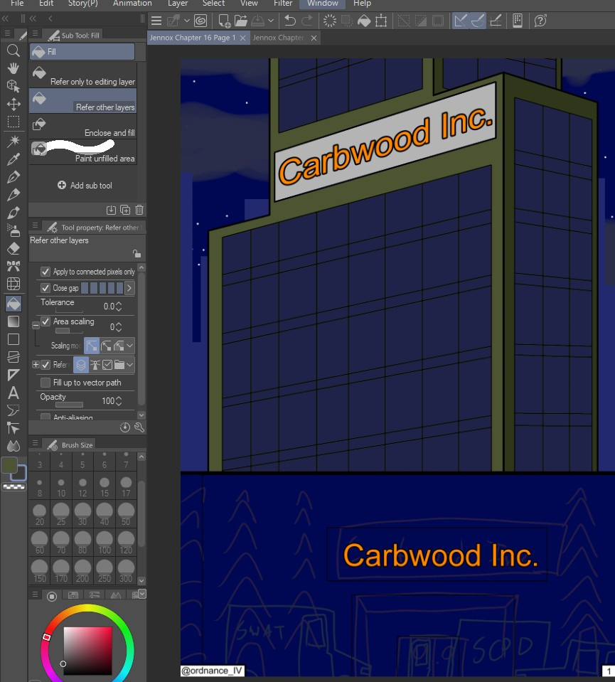Click the Undo arrow in the command bar
The image size is (615, 682).
(289, 21)
